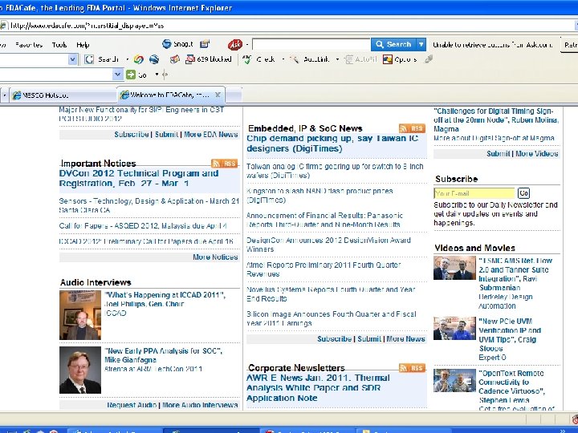Click the Your E-mail subscribe field
This screenshot has height=433, width=578.
tap(474, 193)
